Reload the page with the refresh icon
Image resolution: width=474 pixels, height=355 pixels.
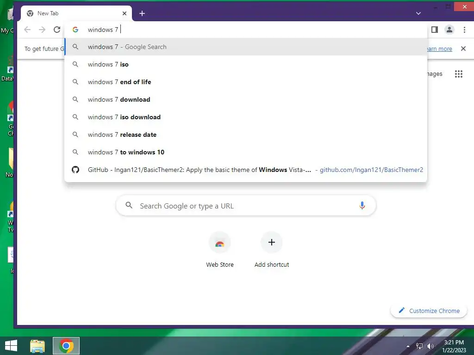pyautogui.click(x=57, y=30)
